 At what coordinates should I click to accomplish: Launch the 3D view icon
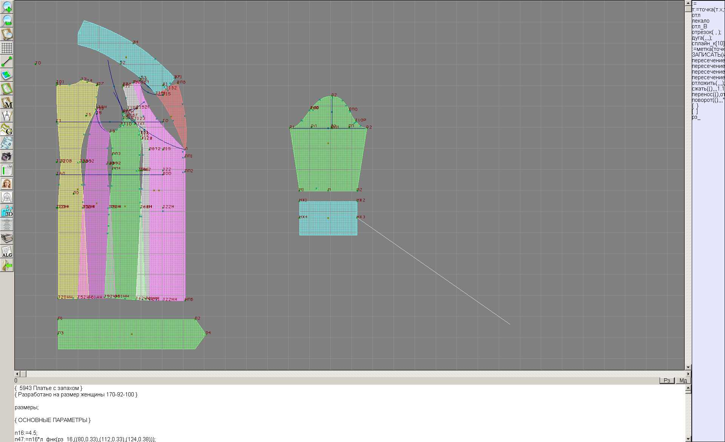click(7, 211)
